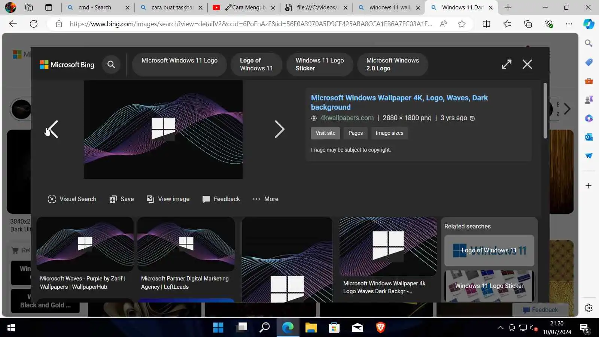Viewport: 599px width, 337px height.
Task: Send Feedback on the image
Action: click(221, 199)
